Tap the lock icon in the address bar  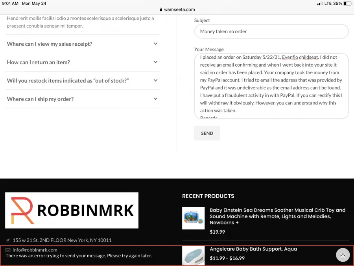[161, 9]
